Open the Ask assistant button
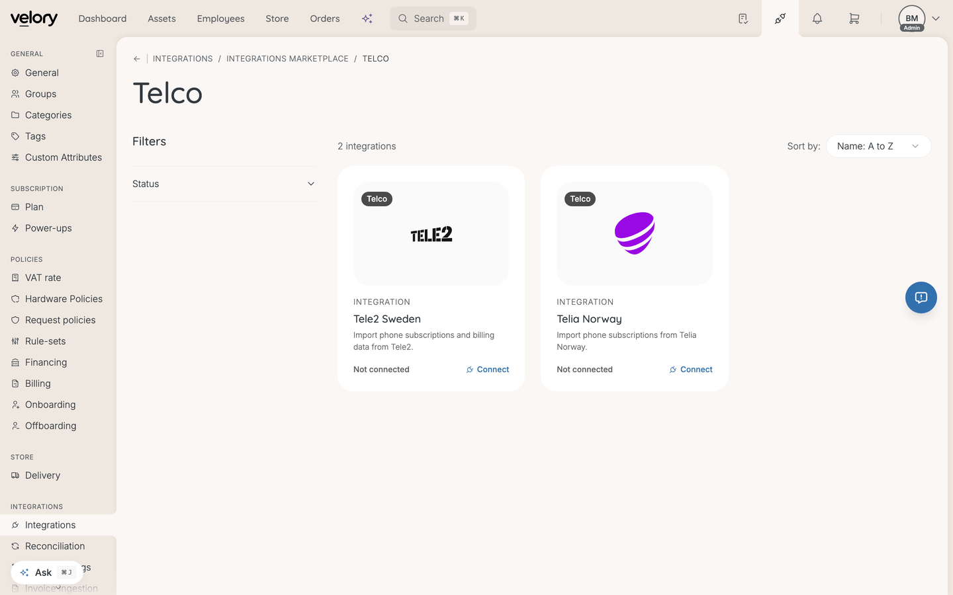This screenshot has width=953, height=595. click(46, 573)
